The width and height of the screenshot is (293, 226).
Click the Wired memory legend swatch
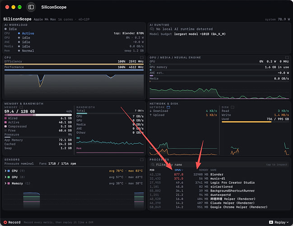(x=5, y=118)
